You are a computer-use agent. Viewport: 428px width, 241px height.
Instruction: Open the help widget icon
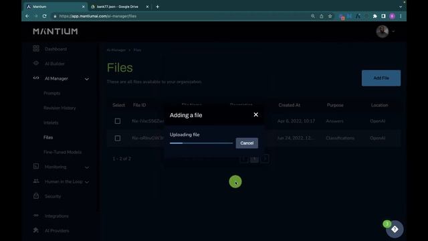click(395, 229)
